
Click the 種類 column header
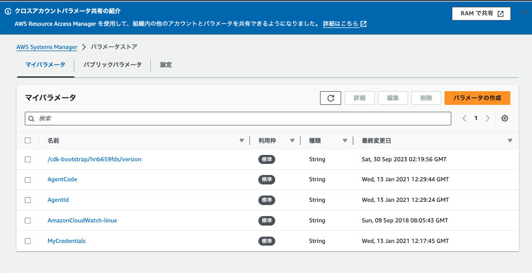click(x=315, y=140)
